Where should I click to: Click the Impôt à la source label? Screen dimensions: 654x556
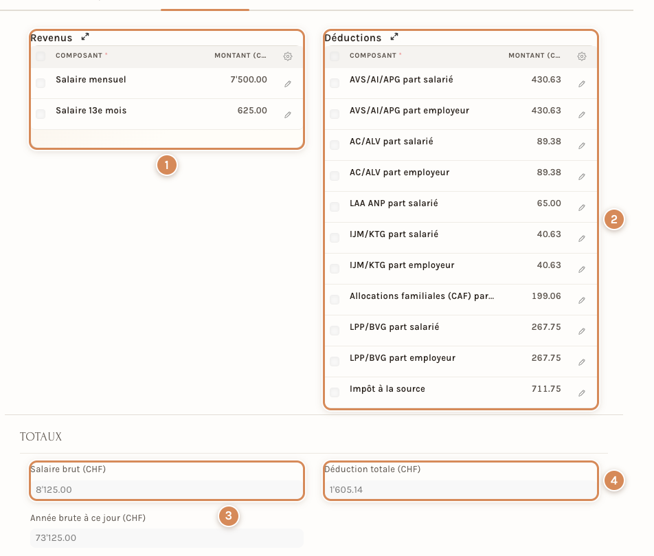(387, 388)
